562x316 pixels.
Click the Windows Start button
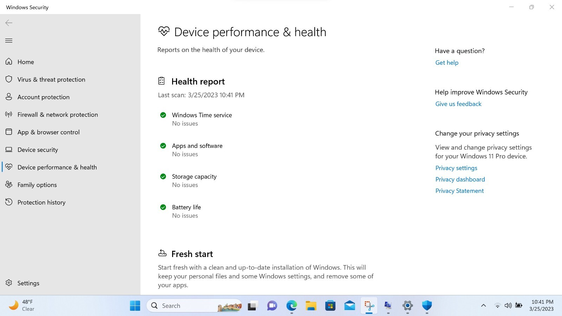click(135, 306)
